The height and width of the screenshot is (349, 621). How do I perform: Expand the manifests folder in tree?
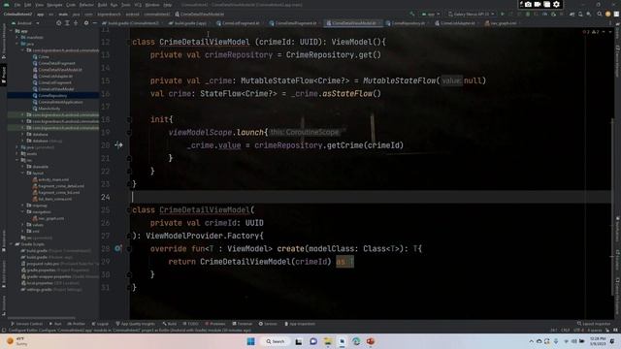(17, 38)
